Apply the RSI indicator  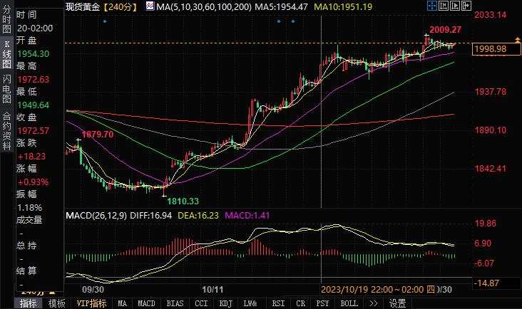278,303
